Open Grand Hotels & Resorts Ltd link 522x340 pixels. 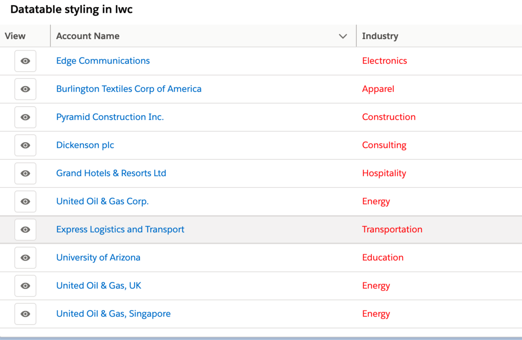point(111,173)
